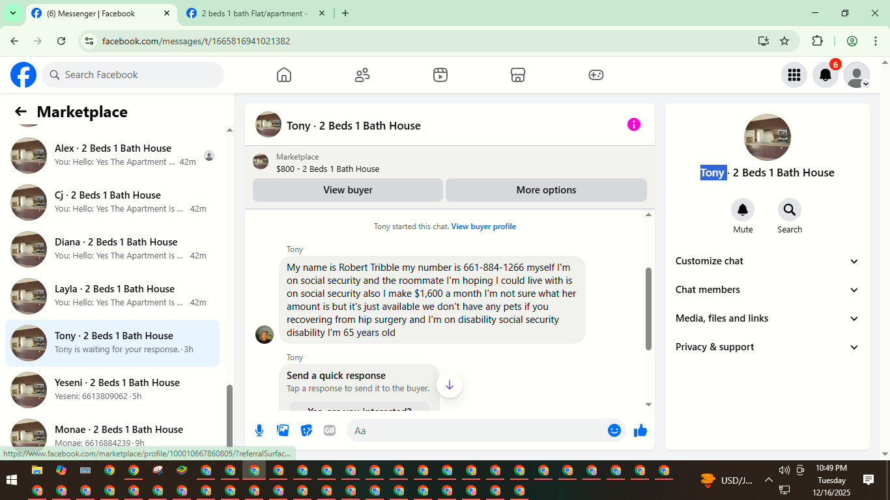The image size is (890, 500).
Task: Reload the page
Action: pyautogui.click(x=61, y=41)
